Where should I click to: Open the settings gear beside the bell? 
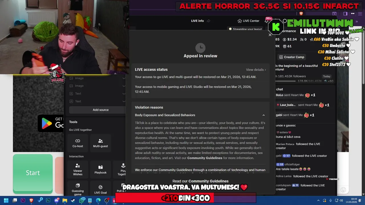285,21
